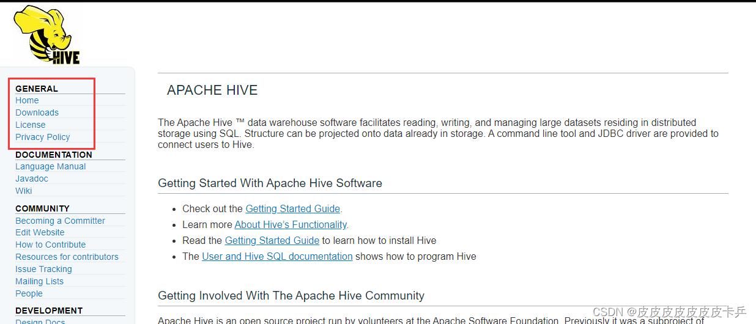Open the People page link

[x=29, y=293]
